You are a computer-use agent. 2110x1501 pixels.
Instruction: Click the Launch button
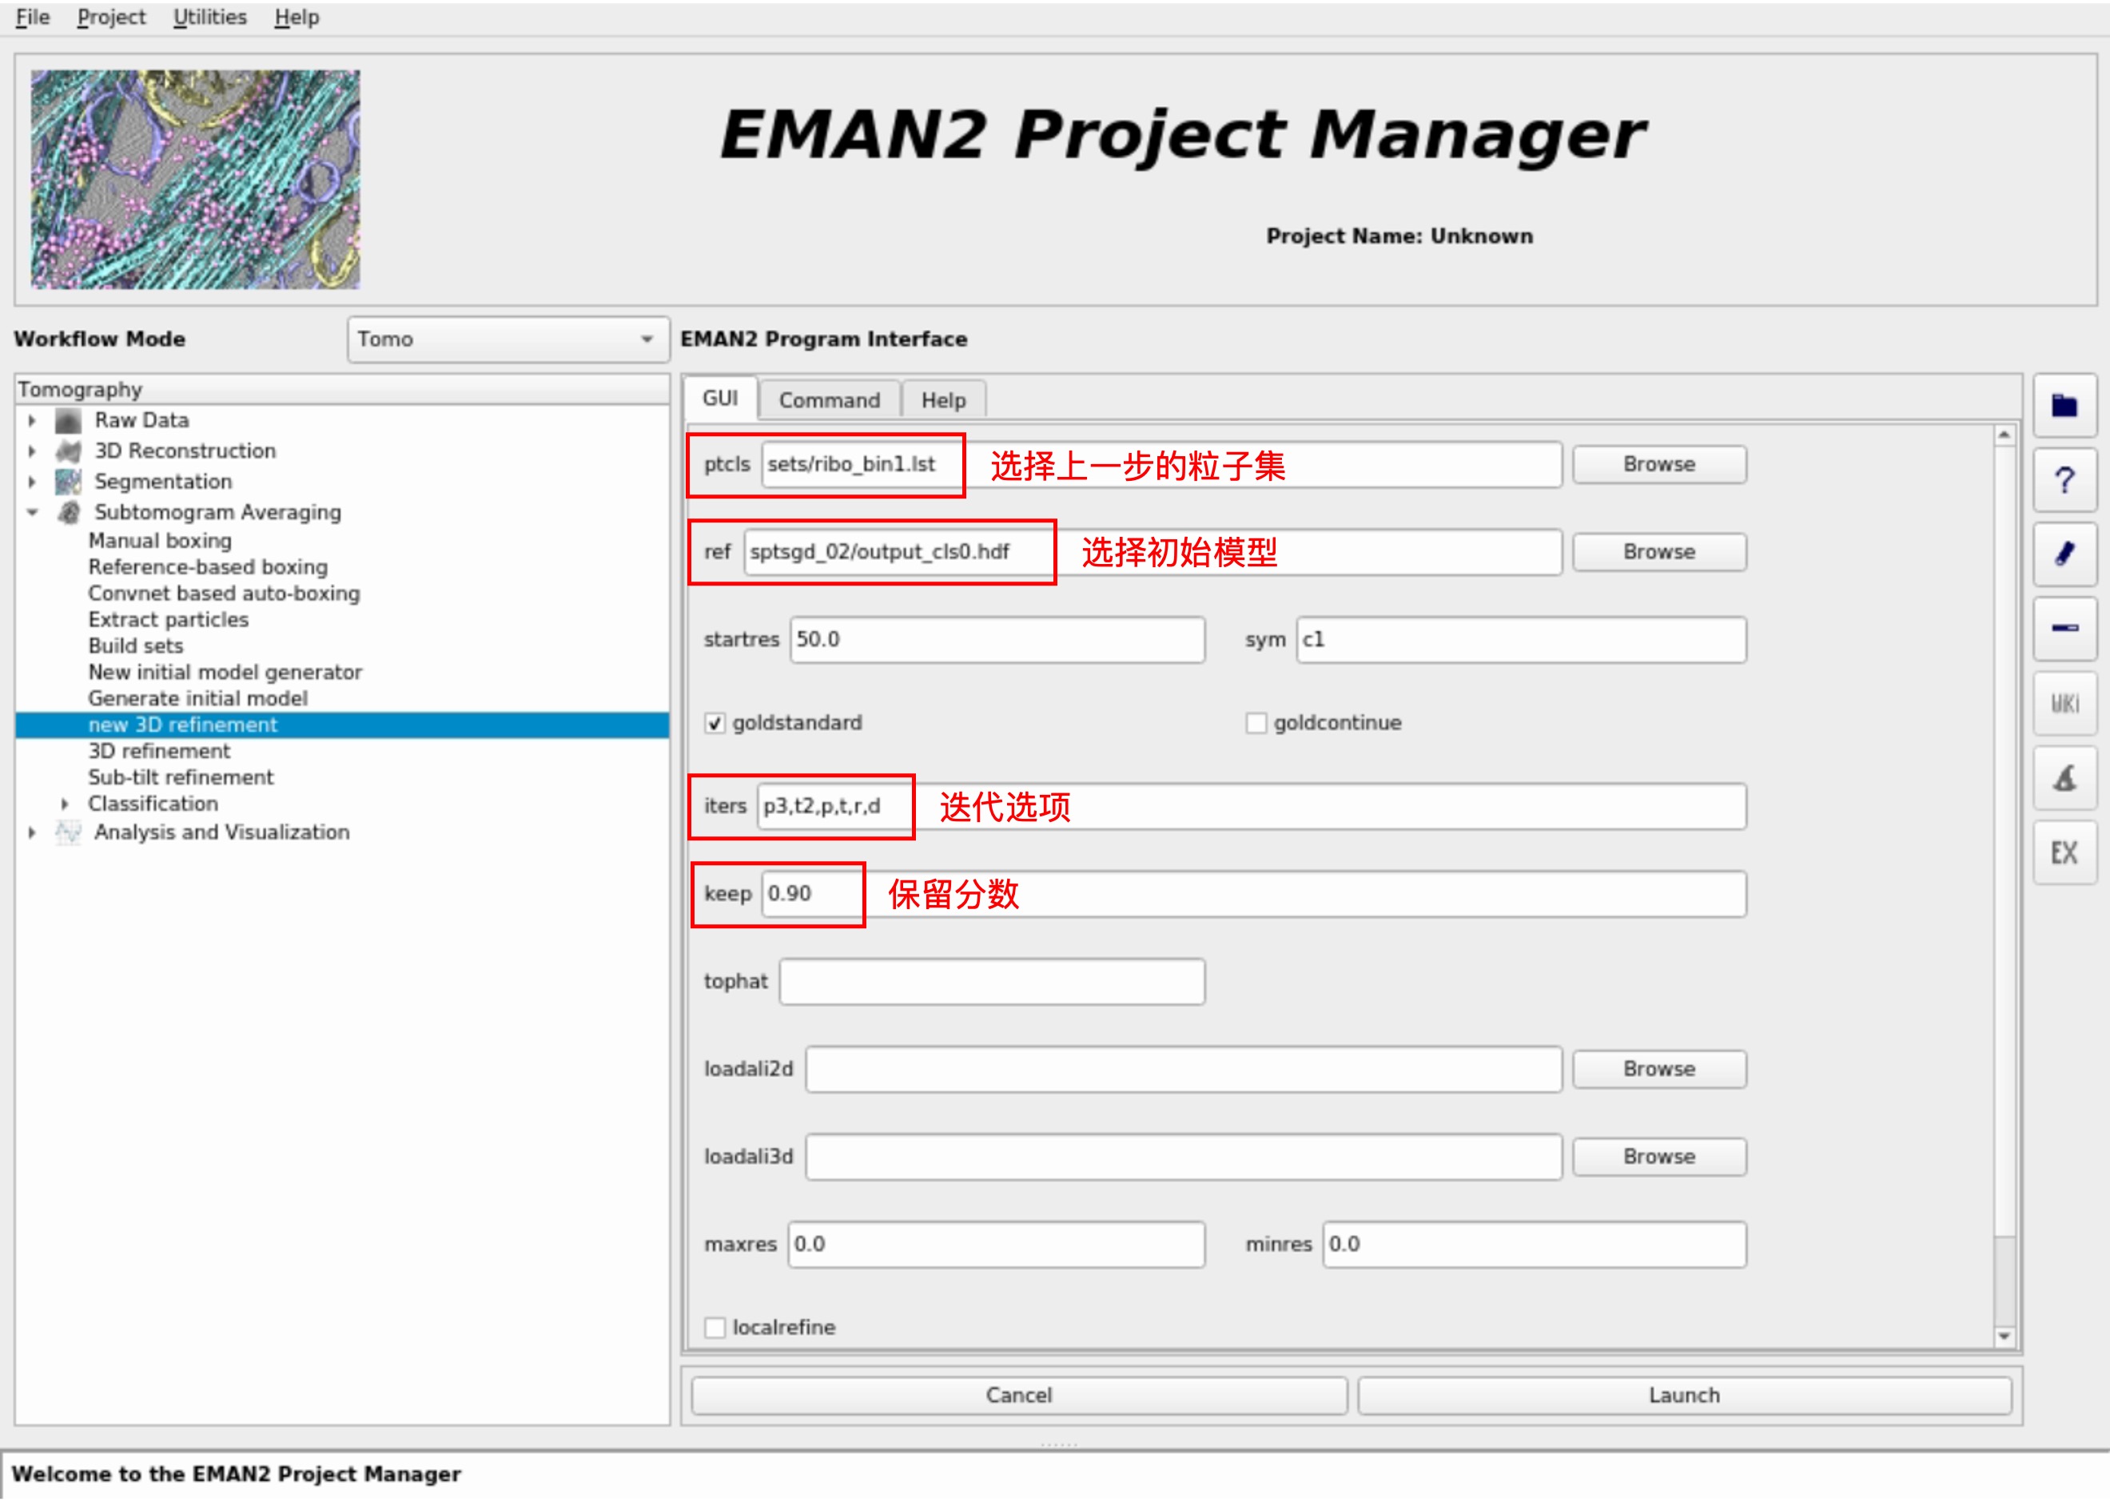click(1684, 1395)
